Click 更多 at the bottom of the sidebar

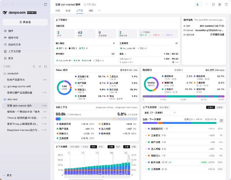point(8,175)
